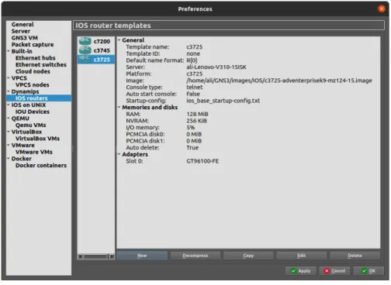
Task: Collapse the Built-in tree section
Action: click(x=9, y=51)
